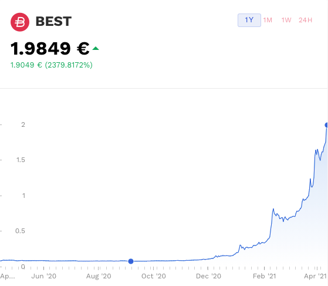Select the 1Y time range tab
The height and width of the screenshot is (286, 328).
[x=249, y=20]
